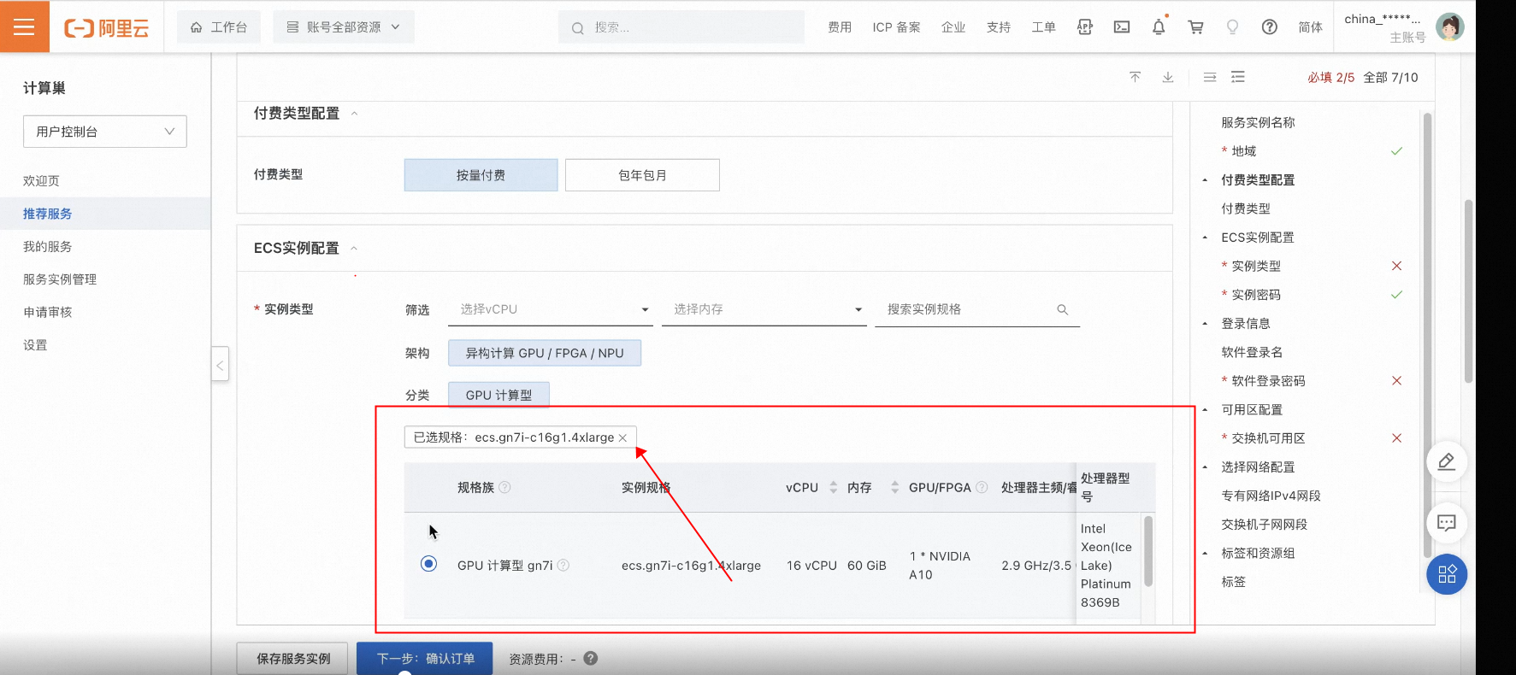Jump to 实例类型 in the outline

pyautogui.click(x=1256, y=267)
